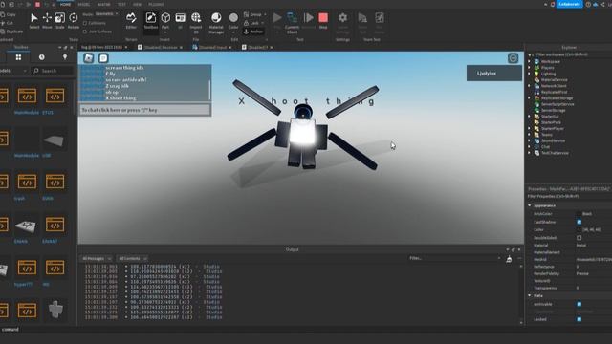Expand the Players tree node
The height and width of the screenshot is (344, 612).
pyautogui.click(x=530, y=68)
